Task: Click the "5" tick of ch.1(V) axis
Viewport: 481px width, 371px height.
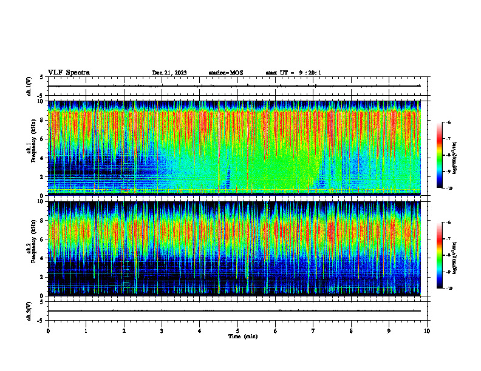Action: (42, 77)
